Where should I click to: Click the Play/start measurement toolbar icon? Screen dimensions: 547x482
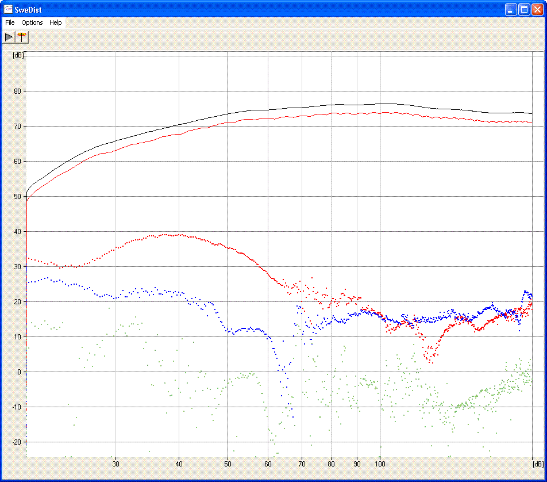click(x=9, y=37)
